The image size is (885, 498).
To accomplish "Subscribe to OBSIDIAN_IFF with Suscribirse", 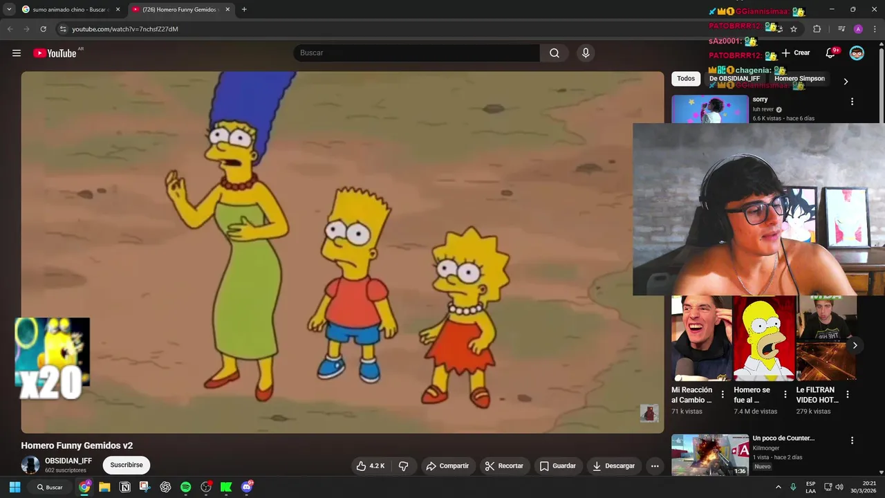I will (x=127, y=465).
